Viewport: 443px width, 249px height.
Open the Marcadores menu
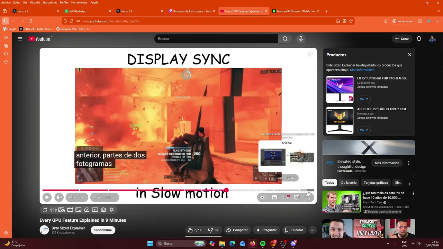(50, 2)
